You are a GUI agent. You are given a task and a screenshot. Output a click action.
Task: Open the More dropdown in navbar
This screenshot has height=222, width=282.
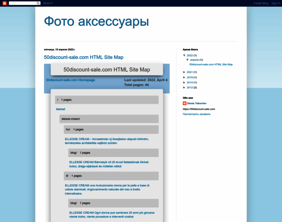(47, 3)
